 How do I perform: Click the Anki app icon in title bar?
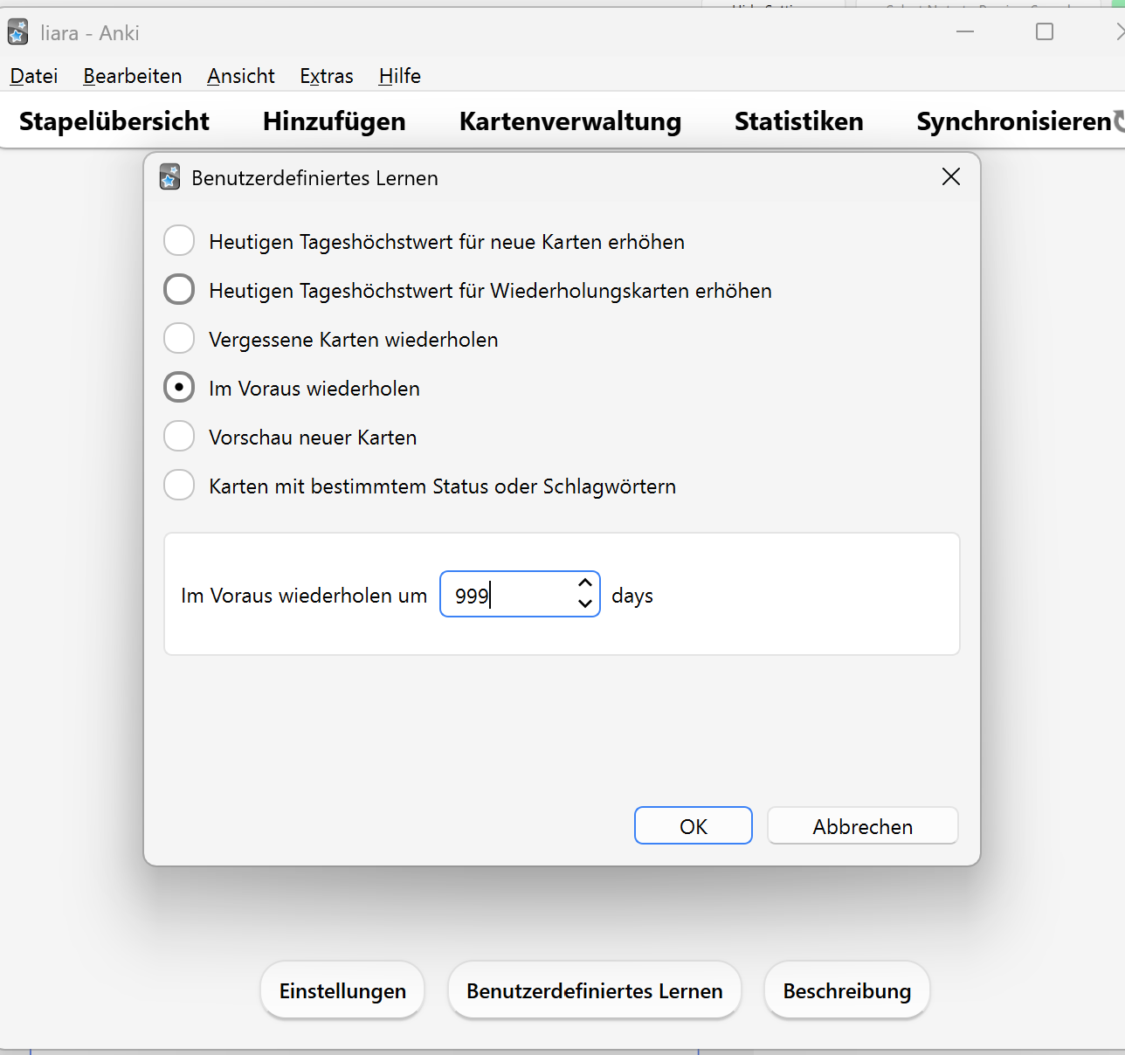(x=17, y=33)
